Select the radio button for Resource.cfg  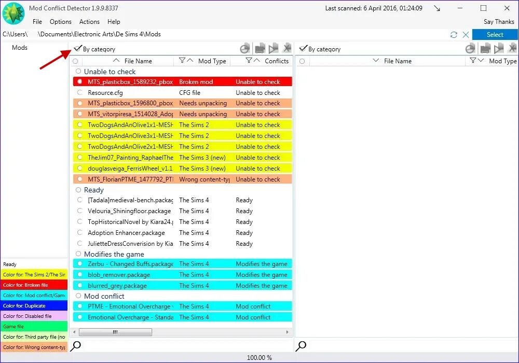pyautogui.click(x=80, y=93)
